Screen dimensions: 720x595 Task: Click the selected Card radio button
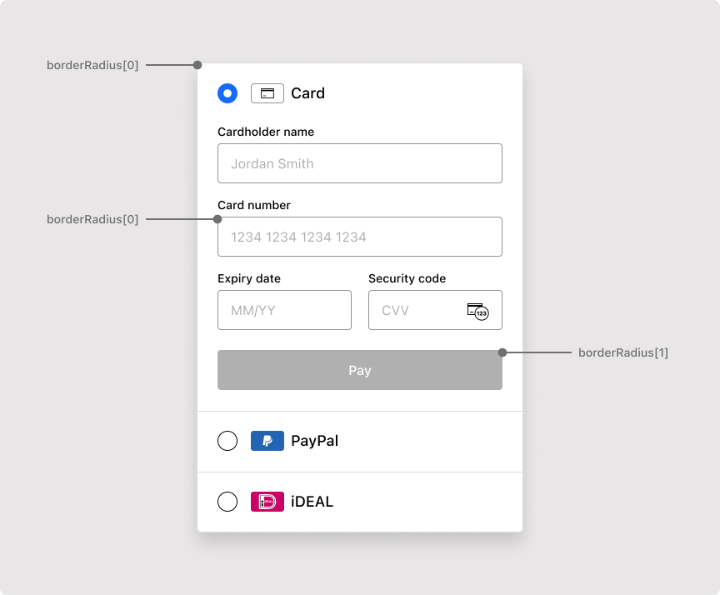coord(227,93)
